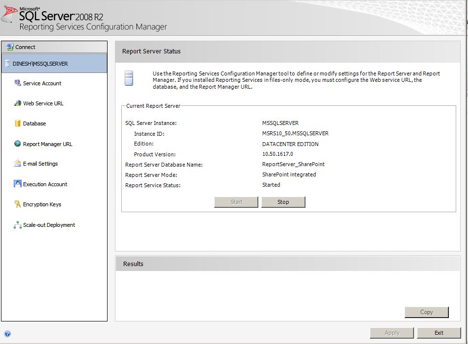Screen dimensions: 468x344
Task: Click the Connect computer icon
Action: tap(10, 47)
